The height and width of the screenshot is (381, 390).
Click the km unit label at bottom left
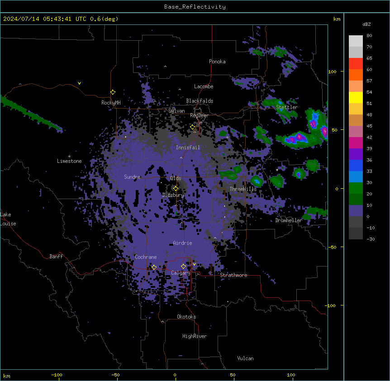[7, 376]
